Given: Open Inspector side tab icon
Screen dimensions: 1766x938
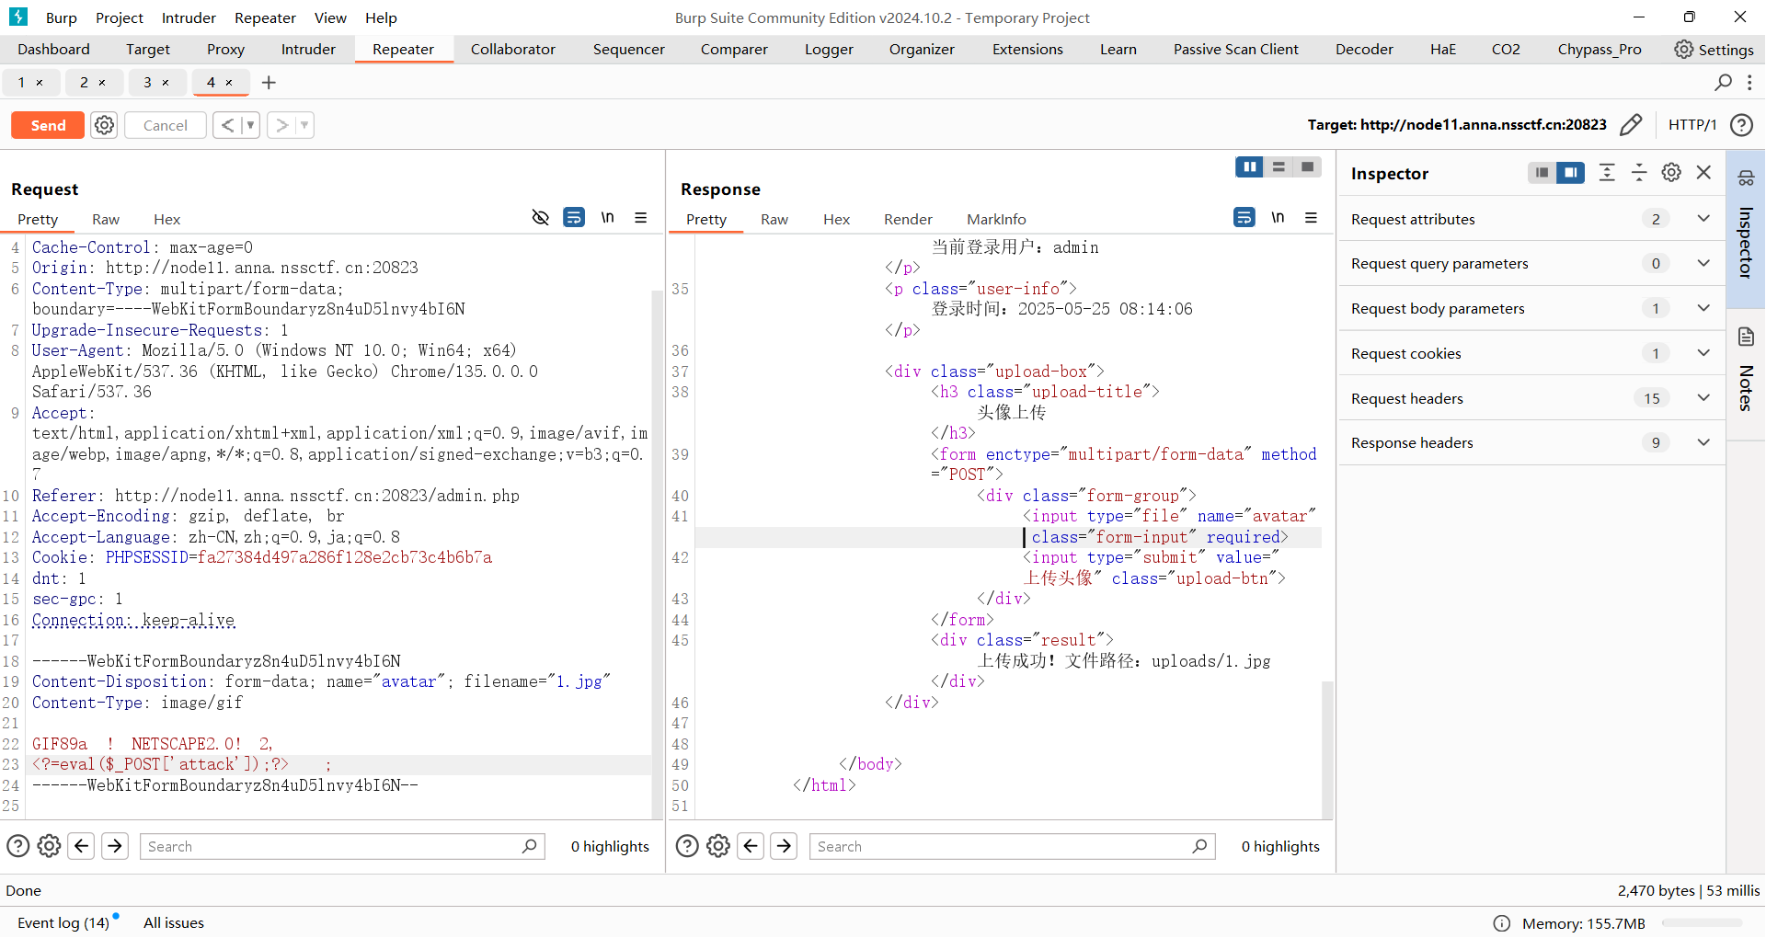Looking at the screenshot, I should click(x=1746, y=178).
